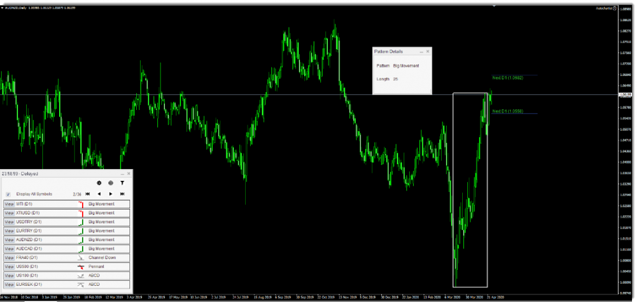Click the globe icon in pattern panel
Image resolution: width=637 pixels, height=302 pixels.
[x=111, y=183]
